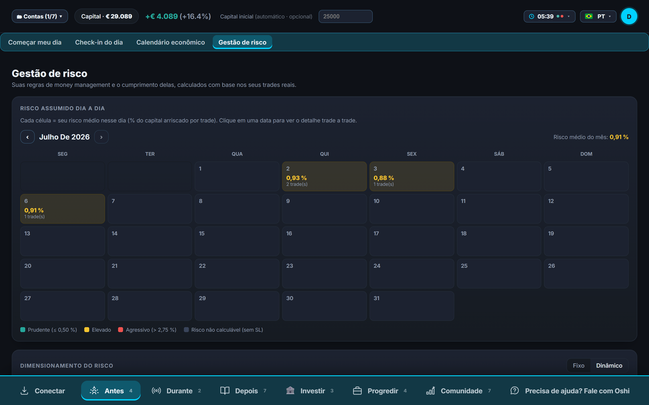Go to next month arrow
The image size is (649, 405).
101,137
